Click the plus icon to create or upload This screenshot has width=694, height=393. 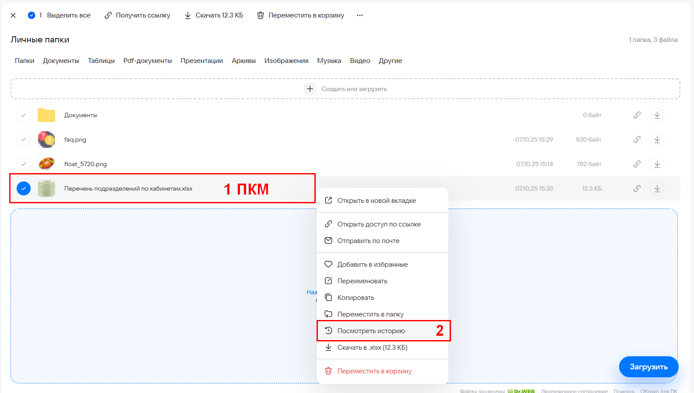point(310,89)
